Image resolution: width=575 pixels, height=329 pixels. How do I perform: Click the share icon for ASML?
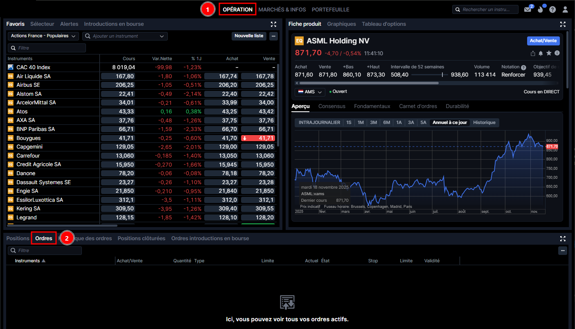point(533,53)
